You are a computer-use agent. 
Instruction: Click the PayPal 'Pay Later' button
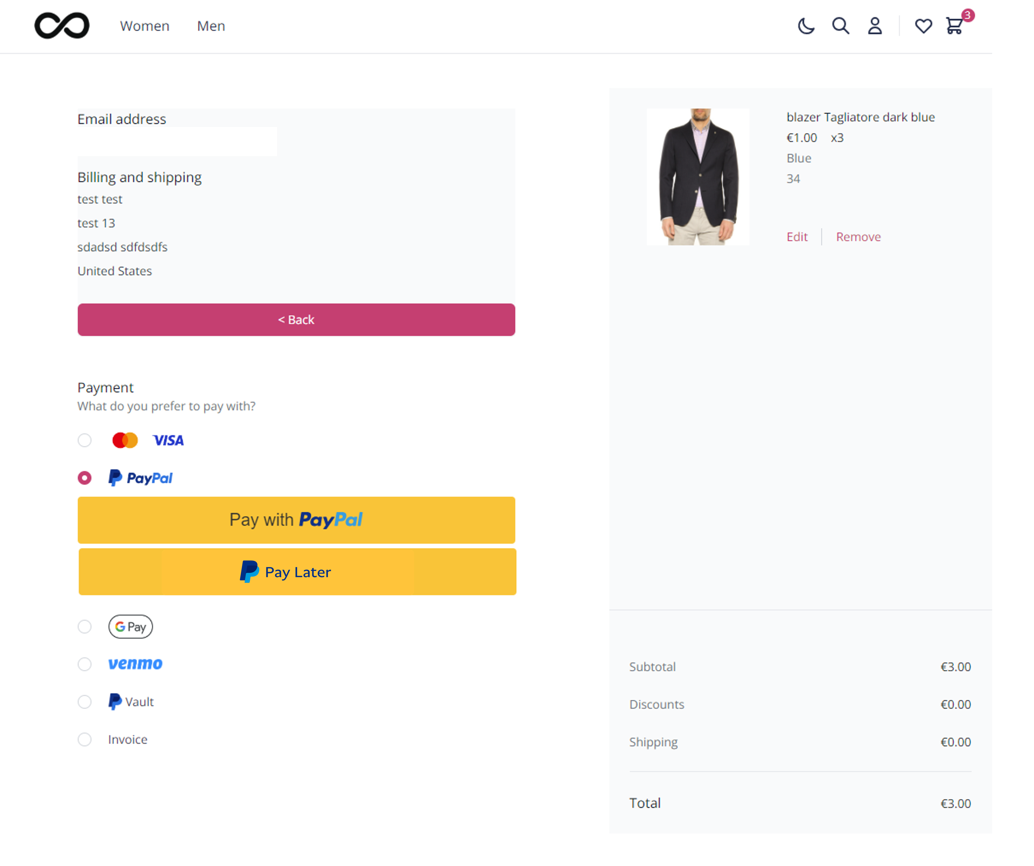tap(297, 572)
